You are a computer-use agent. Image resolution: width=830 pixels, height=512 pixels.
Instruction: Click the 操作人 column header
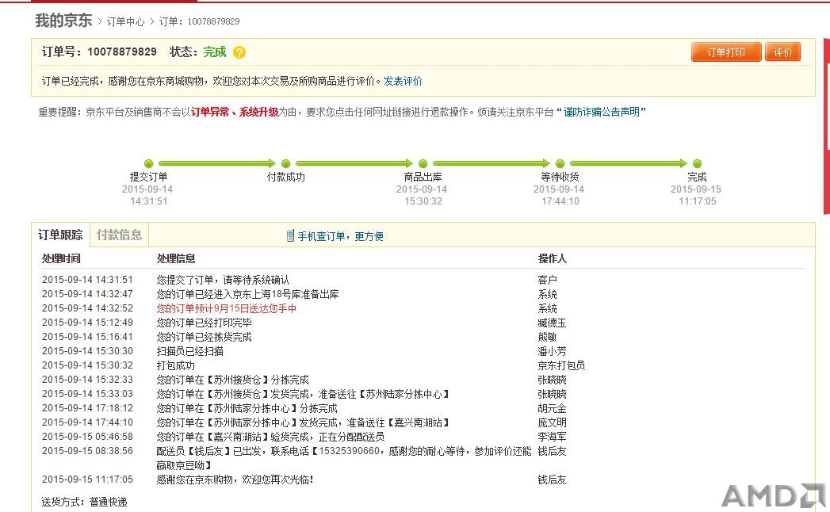(552, 258)
